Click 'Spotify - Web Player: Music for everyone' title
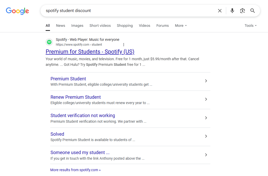Image resolution: width=268 pixels, height=176 pixels. click(x=87, y=40)
